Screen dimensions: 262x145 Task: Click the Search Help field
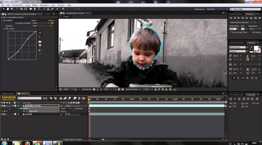[x=245, y=9]
